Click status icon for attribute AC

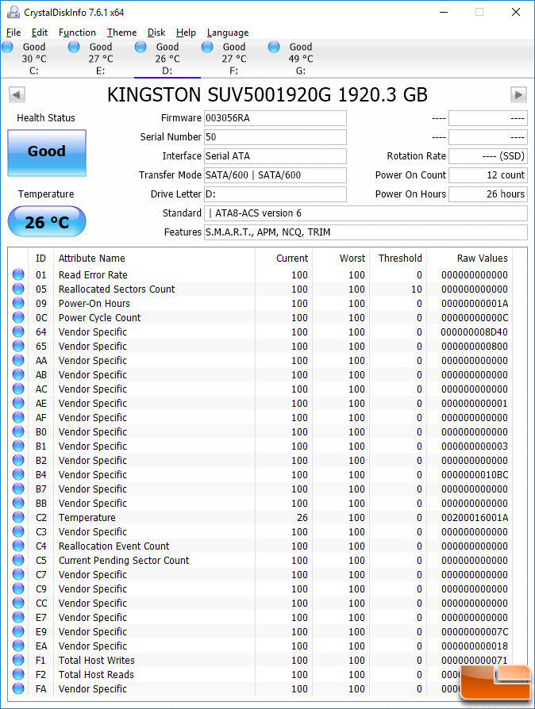click(18, 389)
